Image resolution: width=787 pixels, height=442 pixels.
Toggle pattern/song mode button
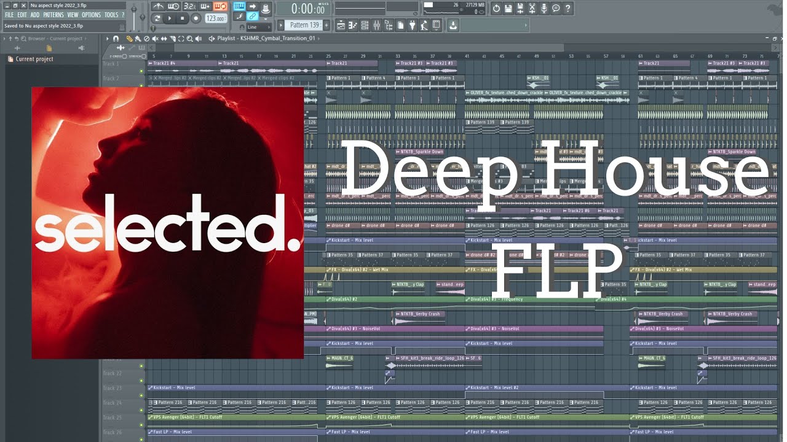(x=157, y=18)
